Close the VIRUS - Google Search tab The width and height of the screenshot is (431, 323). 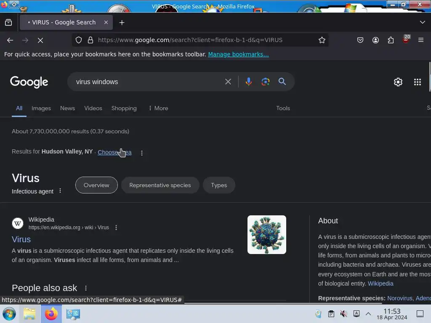(x=106, y=23)
